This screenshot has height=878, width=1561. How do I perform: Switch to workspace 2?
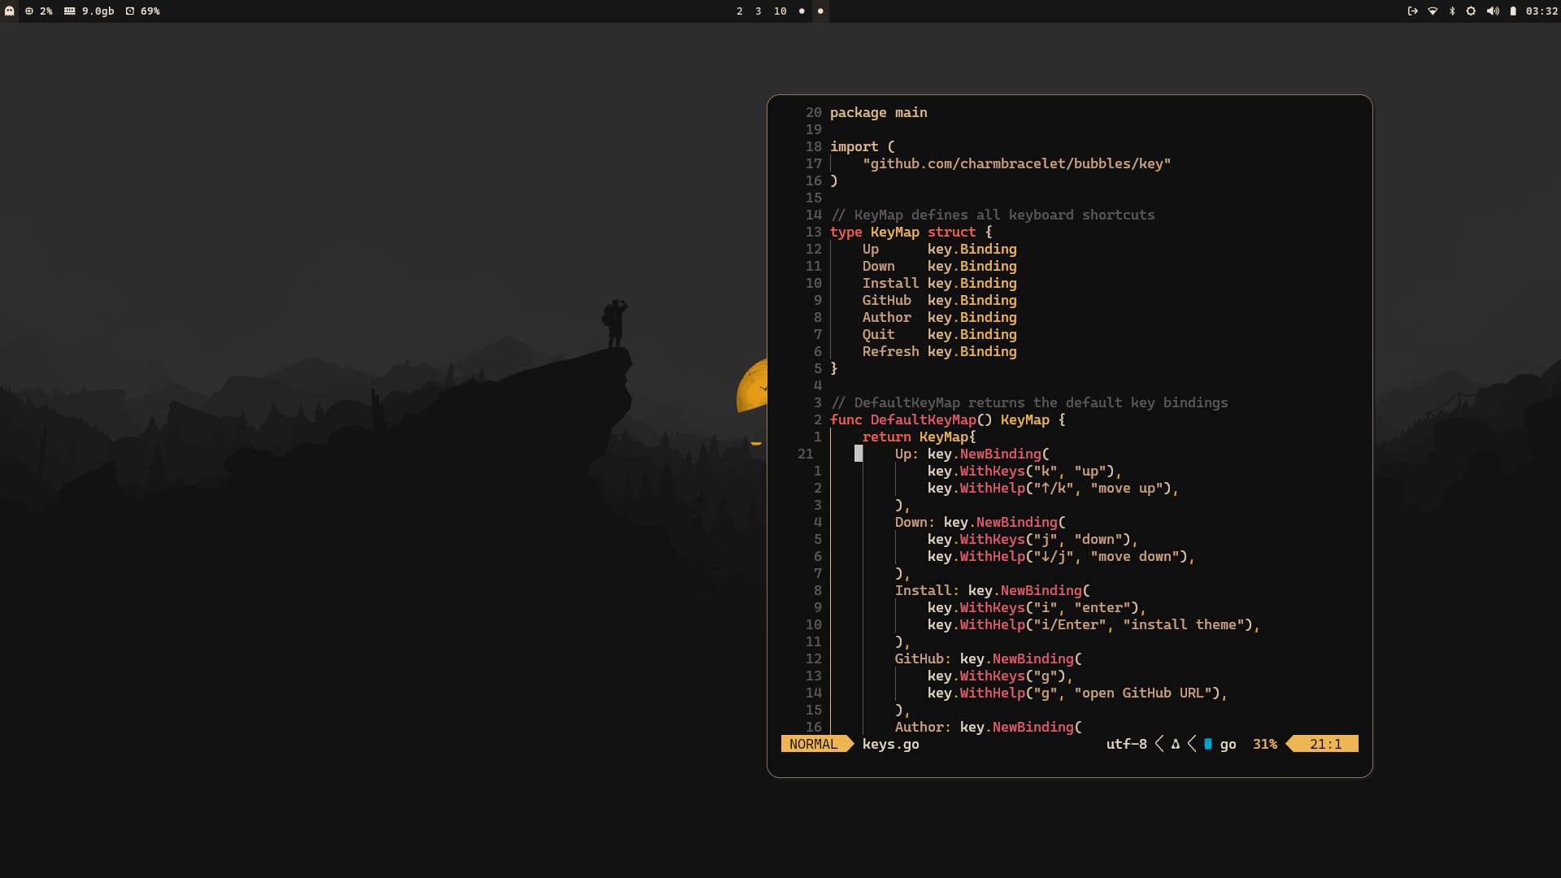(740, 11)
